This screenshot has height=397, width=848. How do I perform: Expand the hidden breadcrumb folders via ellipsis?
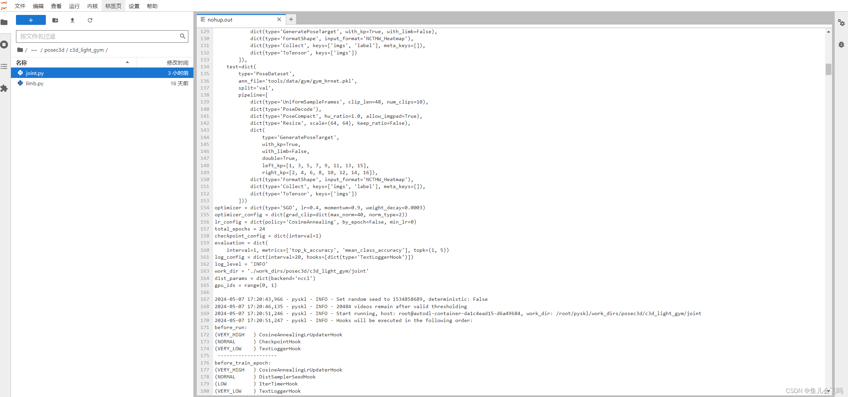[34, 50]
